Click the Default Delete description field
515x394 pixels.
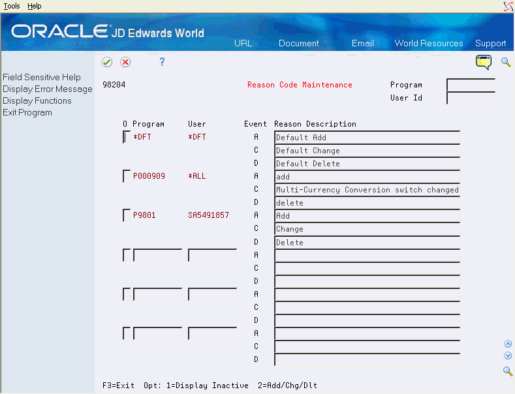[x=367, y=164]
